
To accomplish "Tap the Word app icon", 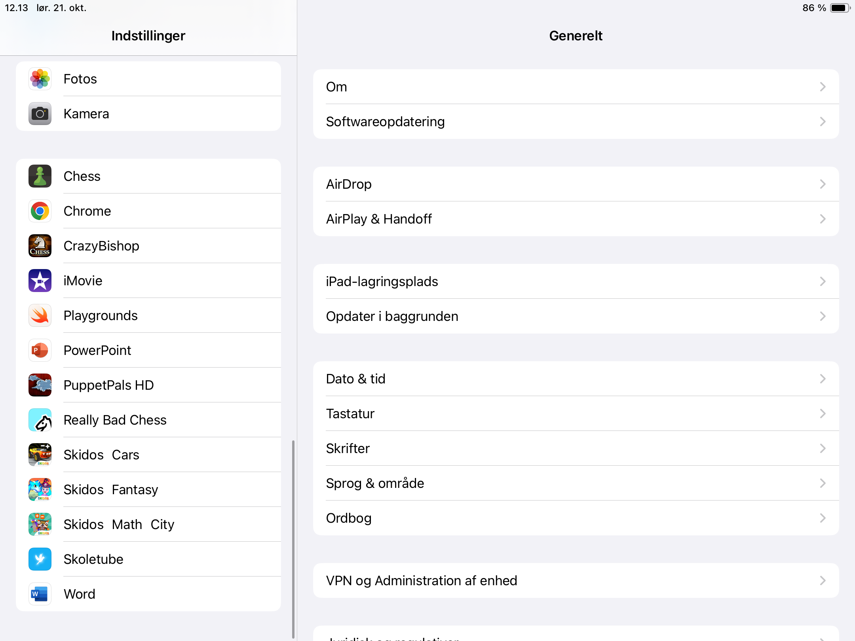I will coord(40,594).
